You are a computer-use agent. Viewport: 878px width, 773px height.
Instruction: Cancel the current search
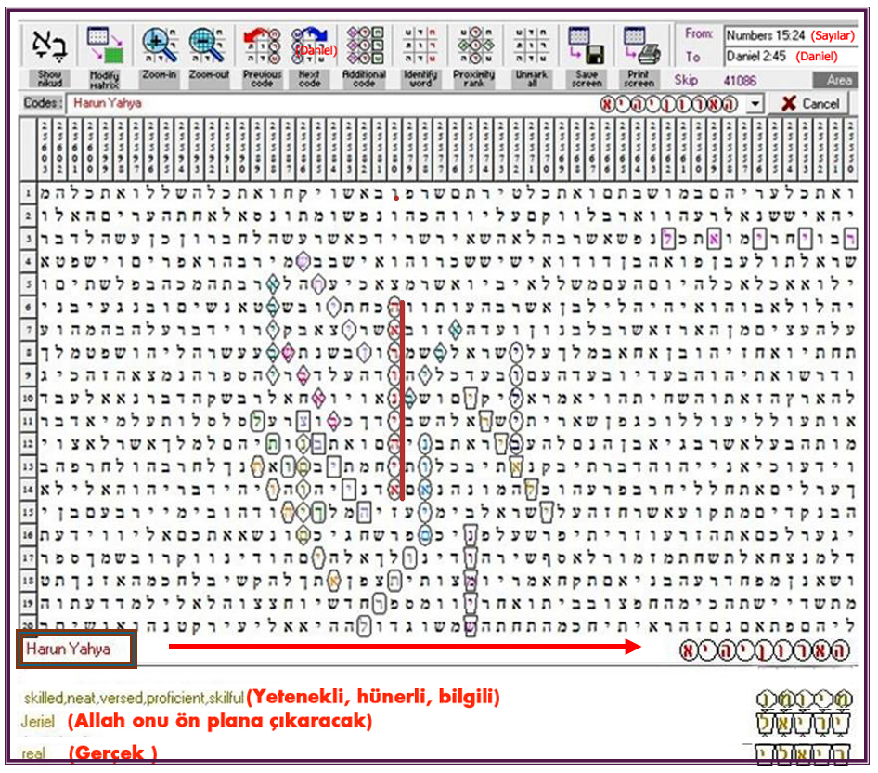[809, 104]
